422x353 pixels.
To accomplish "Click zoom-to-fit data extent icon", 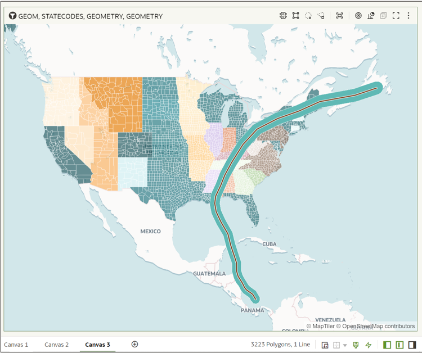I will [x=340, y=16].
